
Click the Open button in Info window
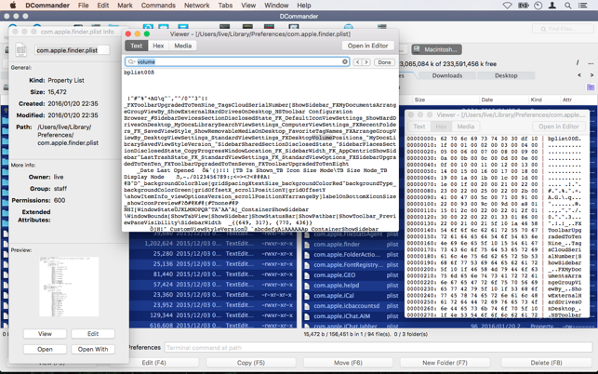[x=45, y=349]
